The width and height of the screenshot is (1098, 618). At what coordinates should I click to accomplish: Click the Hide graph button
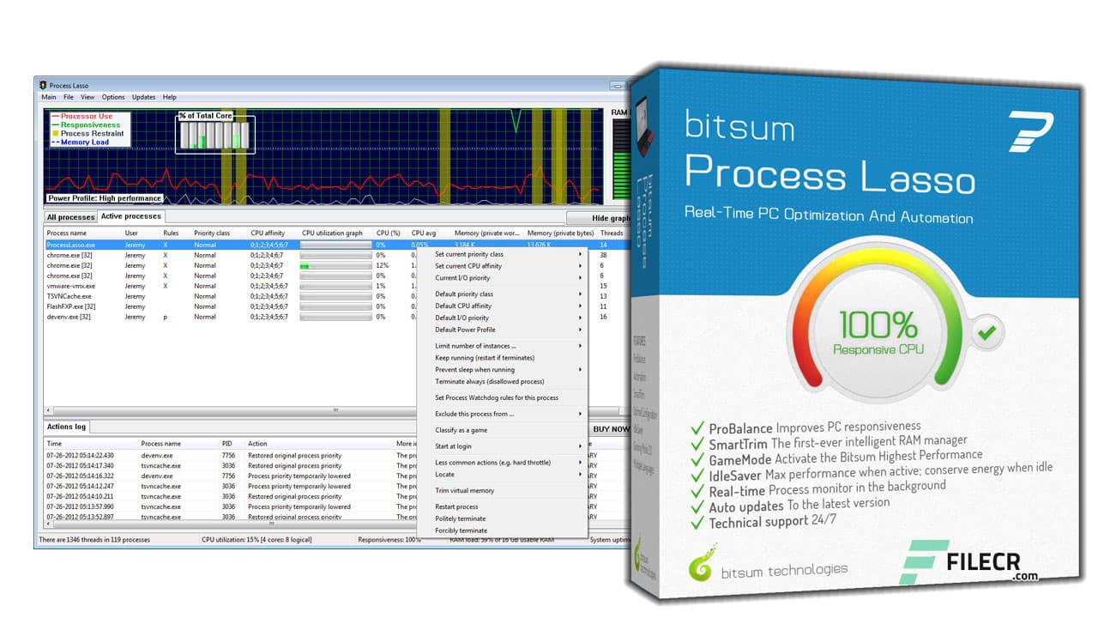(x=611, y=218)
